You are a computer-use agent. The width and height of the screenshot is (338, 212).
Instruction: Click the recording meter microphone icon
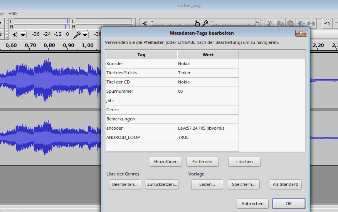click(77, 35)
